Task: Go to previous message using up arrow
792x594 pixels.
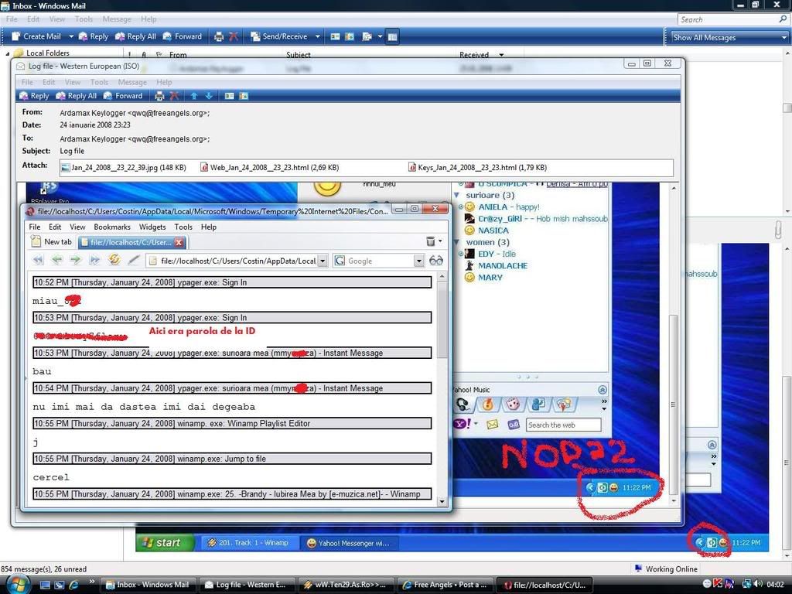Action: (x=194, y=96)
